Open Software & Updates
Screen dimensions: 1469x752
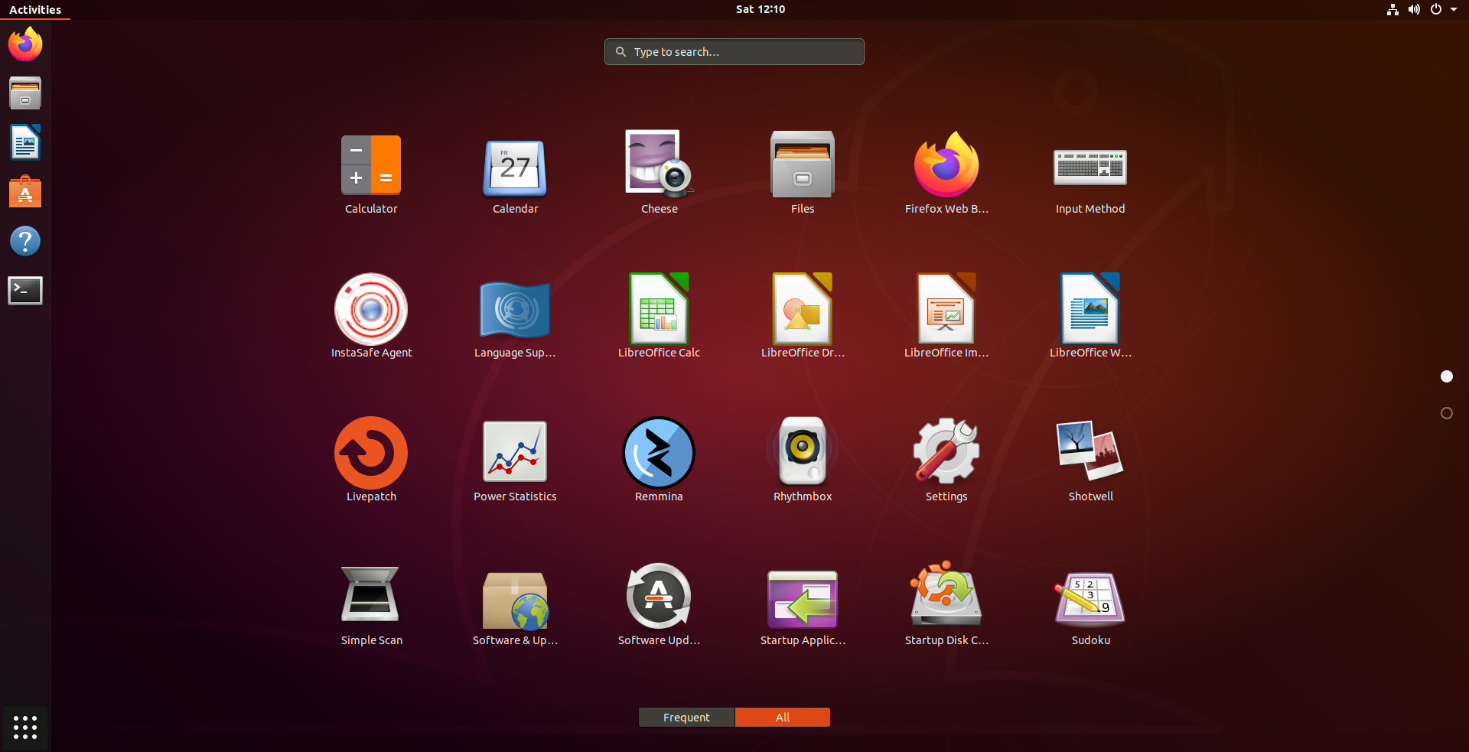pos(515,601)
